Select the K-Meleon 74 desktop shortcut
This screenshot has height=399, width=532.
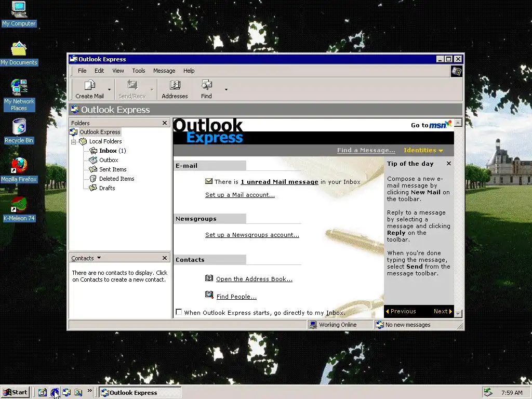click(19, 209)
